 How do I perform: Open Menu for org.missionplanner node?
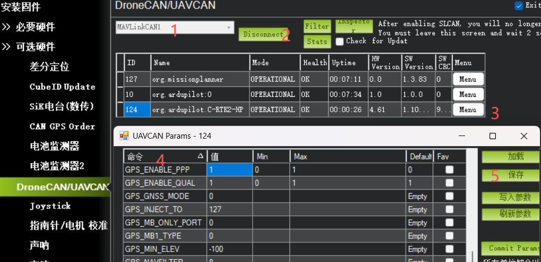click(468, 79)
